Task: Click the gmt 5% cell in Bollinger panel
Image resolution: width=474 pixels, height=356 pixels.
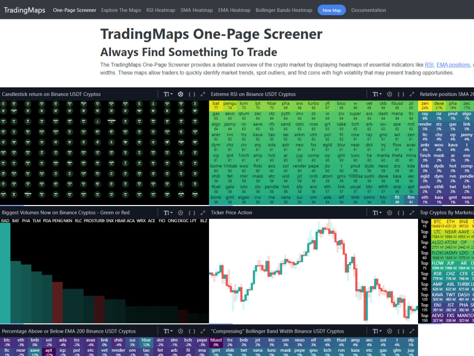Action: (216, 352)
